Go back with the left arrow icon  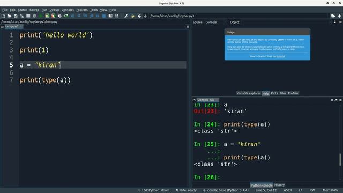pyautogui.click(x=139, y=16)
